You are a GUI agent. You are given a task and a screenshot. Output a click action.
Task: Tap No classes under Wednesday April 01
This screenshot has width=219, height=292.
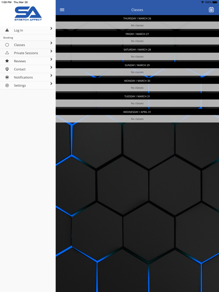coord(137,119)
